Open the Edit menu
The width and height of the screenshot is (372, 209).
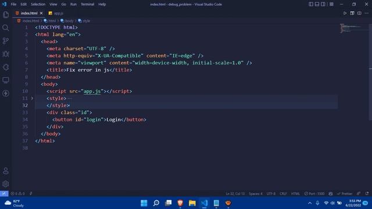click(23, 4)
